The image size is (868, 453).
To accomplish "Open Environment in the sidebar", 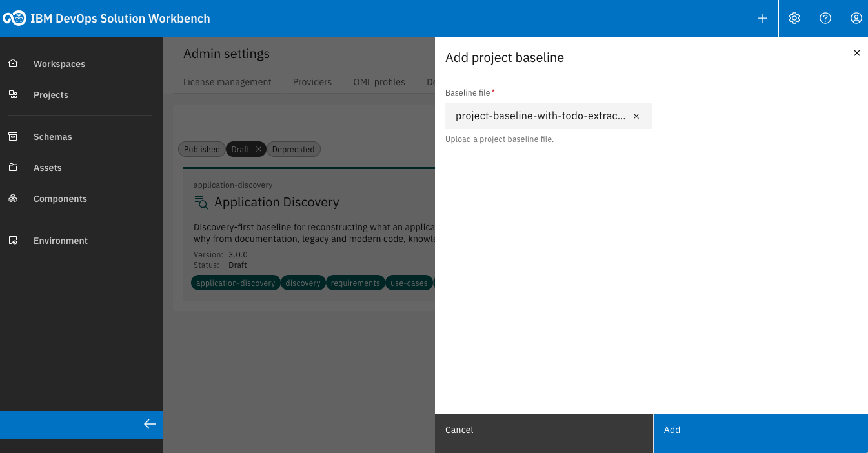I will coord(61,241).
